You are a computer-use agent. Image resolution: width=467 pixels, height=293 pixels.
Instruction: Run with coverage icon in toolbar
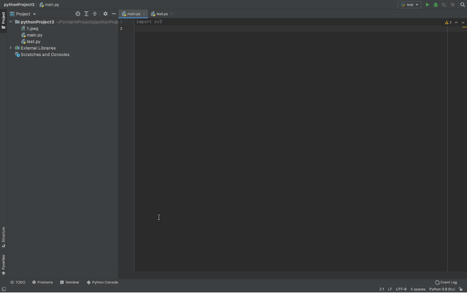(x=444, y=5)
